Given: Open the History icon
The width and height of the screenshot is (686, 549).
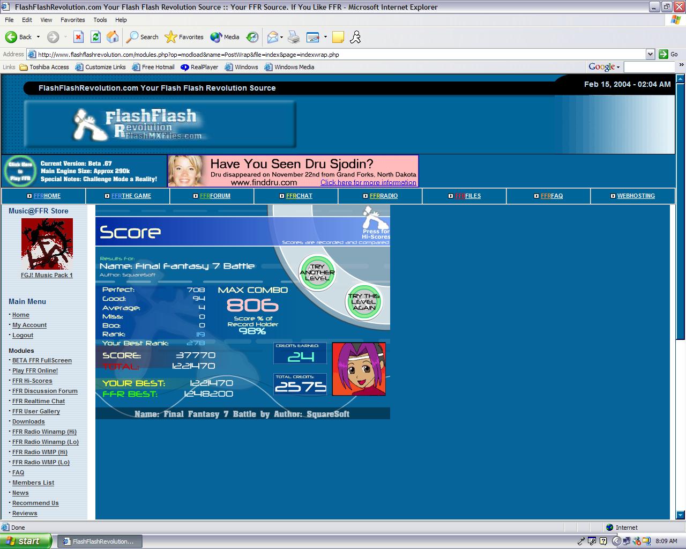Looking at the screenshot, I should pos(252,37).
